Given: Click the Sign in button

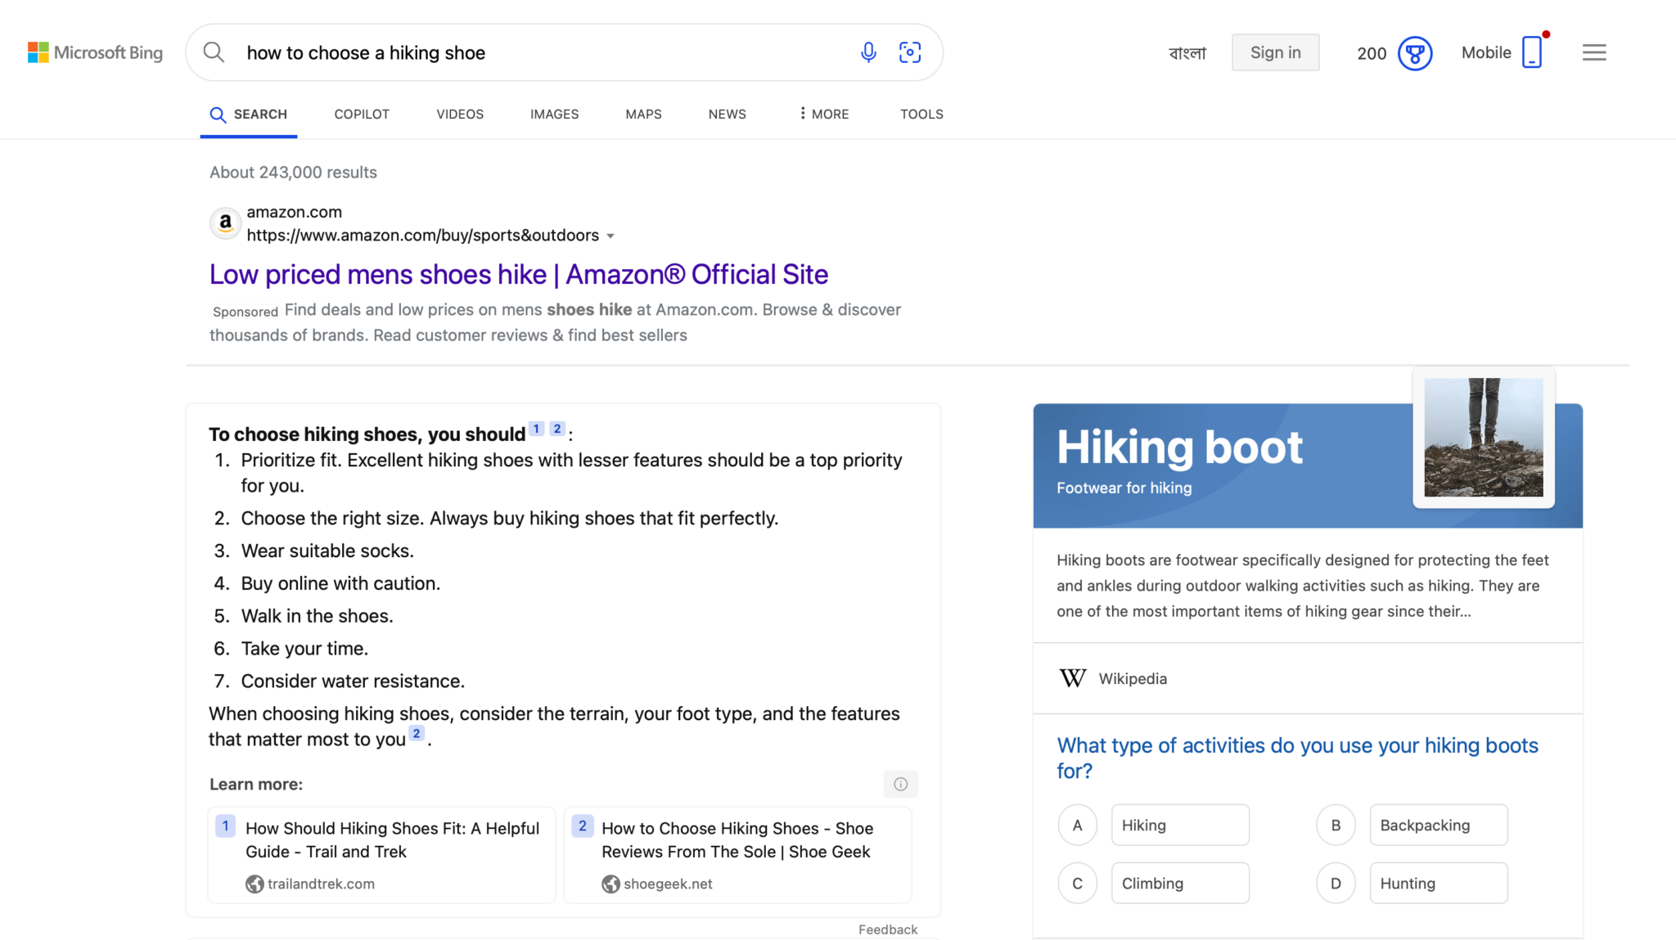Looking at the screenshot, I should [x=1275, y=52].
